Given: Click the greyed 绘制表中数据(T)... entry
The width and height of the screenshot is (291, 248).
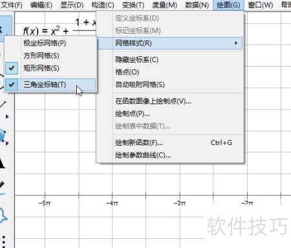Looking at the screenshot, I should (x=170, y=126).
